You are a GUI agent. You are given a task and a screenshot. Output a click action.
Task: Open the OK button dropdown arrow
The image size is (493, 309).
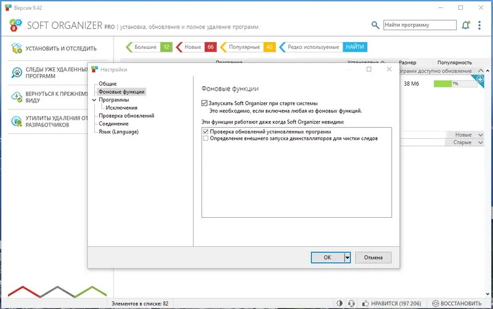[347, 257]
